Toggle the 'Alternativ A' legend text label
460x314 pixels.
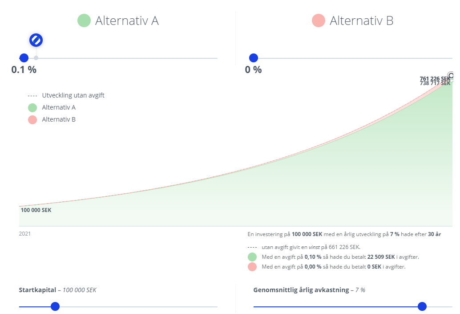tap(59, 107)
